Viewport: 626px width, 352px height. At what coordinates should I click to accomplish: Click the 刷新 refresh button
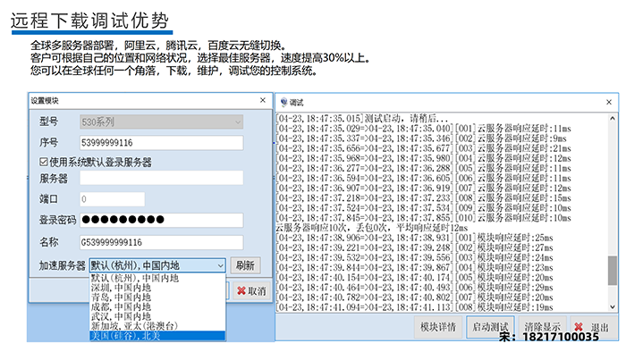(x=246, y=265)
